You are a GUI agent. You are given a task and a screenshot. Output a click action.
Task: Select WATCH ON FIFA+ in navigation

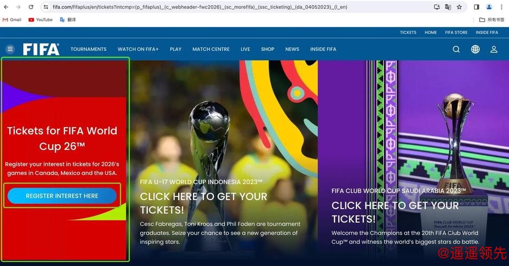(x=138, y=49)
